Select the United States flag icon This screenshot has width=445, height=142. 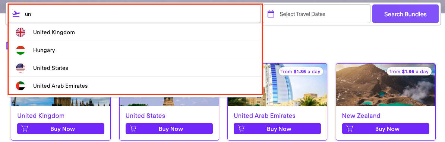20,68
